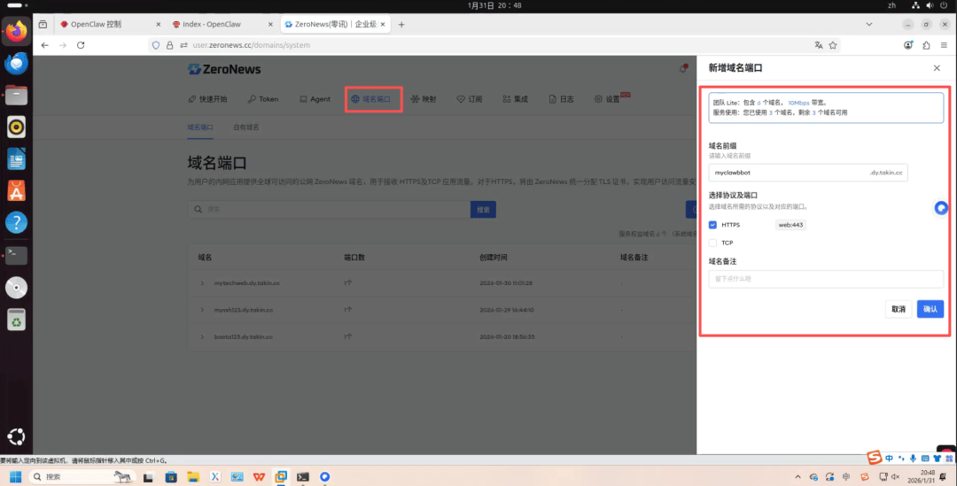Click the 取消 cancel button
The image size is (957, 486).
[899, 309]
